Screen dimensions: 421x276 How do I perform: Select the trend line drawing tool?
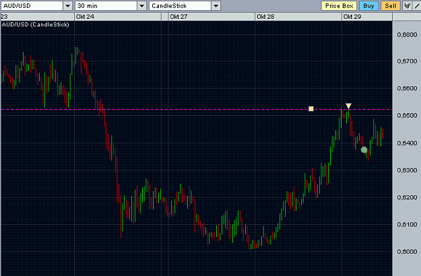coord(417,6)
